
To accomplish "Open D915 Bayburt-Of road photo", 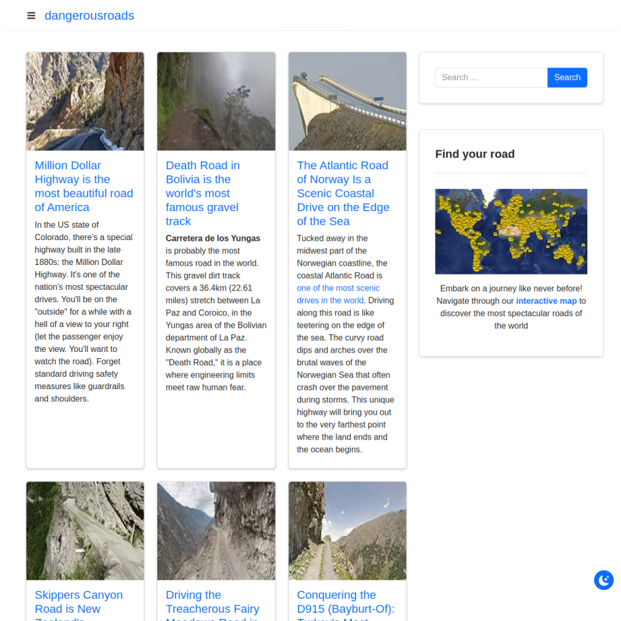I will [x=347, y=531].
